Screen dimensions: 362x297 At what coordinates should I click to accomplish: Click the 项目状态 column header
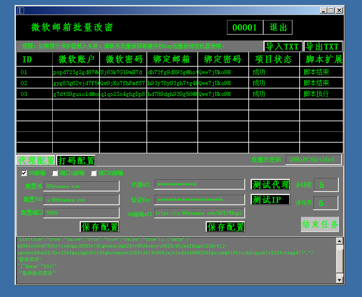point(274,59)
